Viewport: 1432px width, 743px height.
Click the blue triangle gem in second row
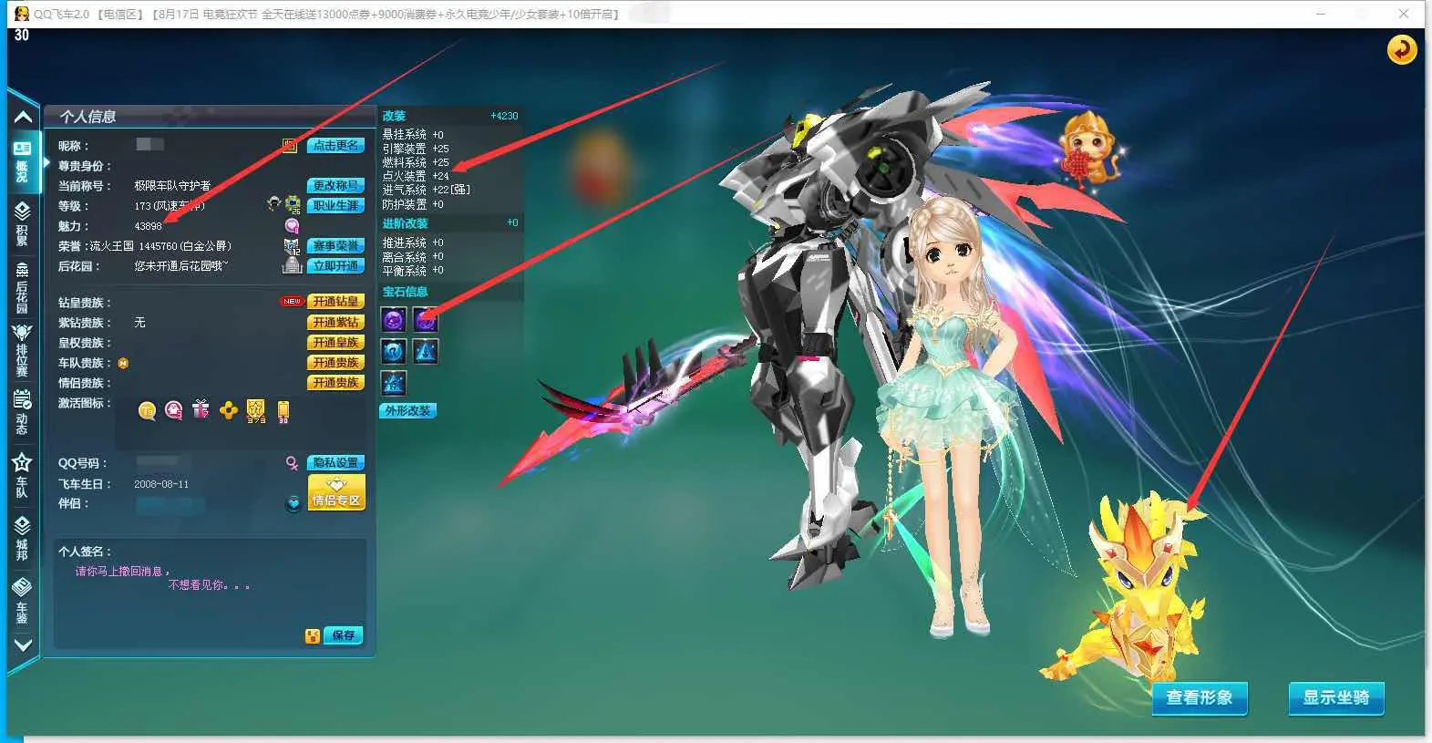click(x=426, y=351)
